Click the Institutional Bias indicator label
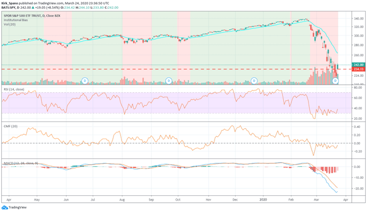The image size is (367, 212). 15,20
